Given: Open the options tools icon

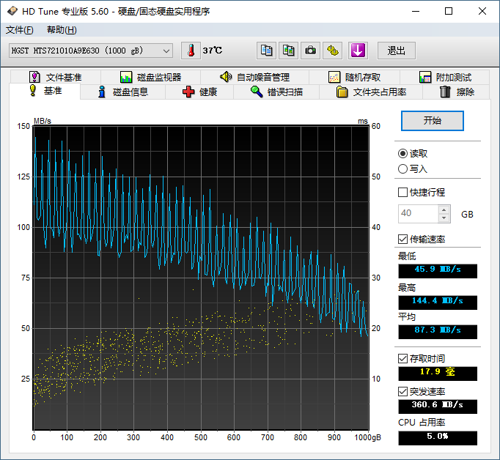Looking at the screenshot, I should tap(334, 51).
